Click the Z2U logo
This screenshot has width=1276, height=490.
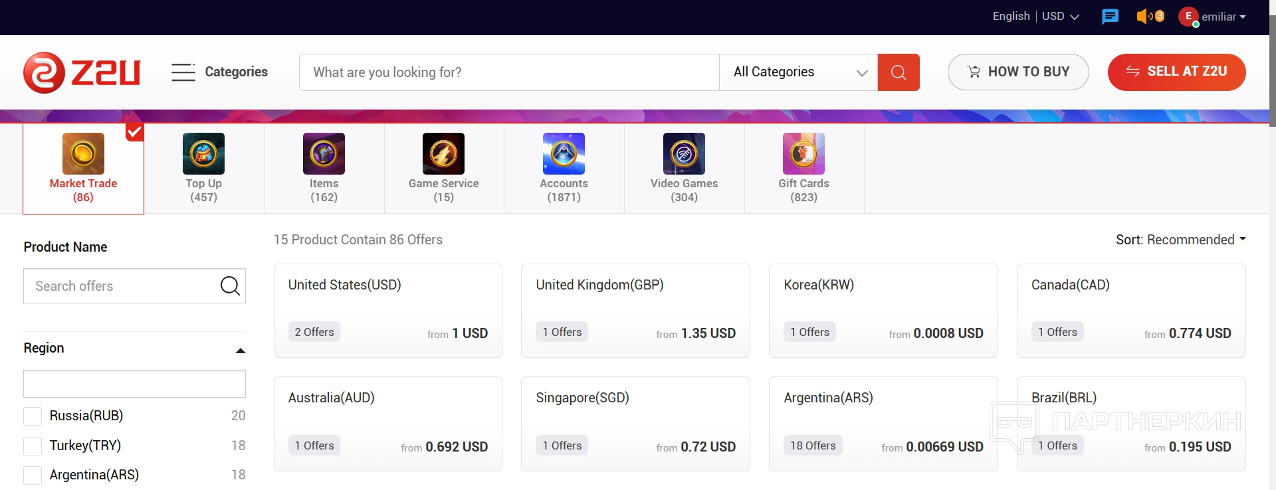point(82,72)
